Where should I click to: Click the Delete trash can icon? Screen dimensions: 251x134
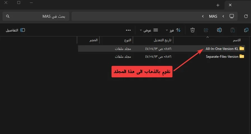point(193,30)
